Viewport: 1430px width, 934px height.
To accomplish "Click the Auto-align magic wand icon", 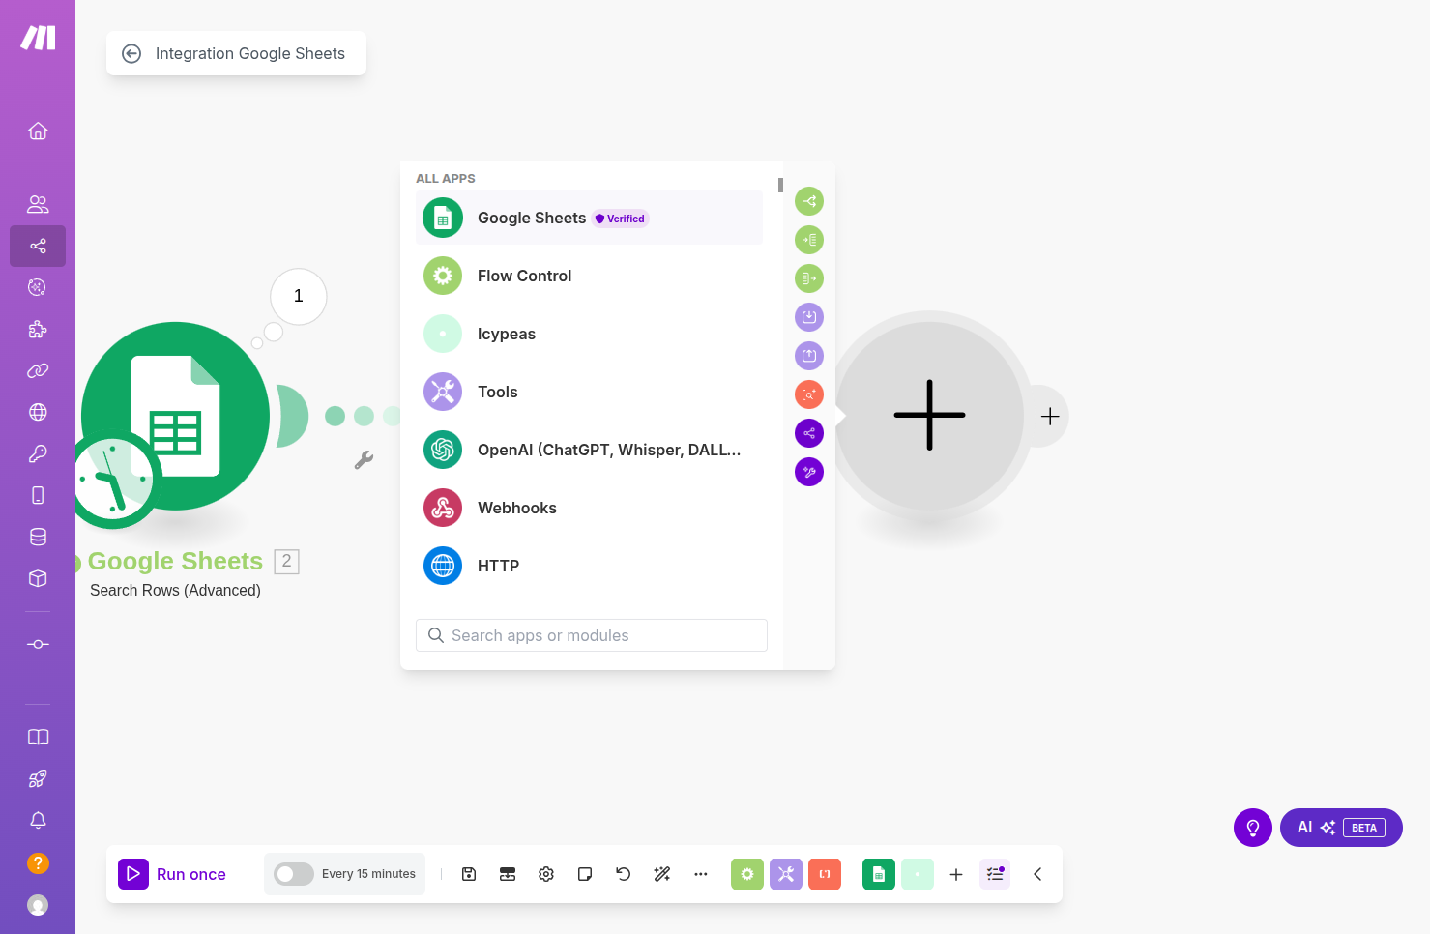I will tap(662, 874).
